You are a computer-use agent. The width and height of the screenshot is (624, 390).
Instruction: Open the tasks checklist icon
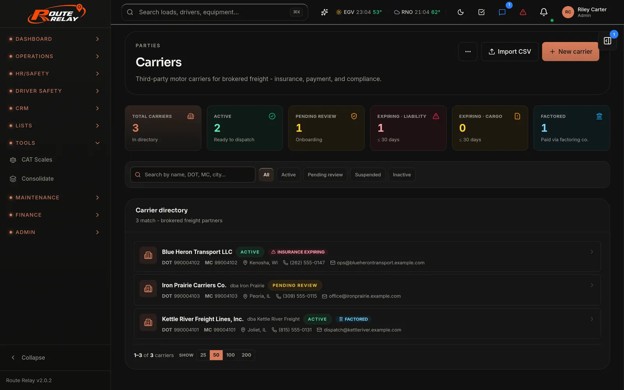point(481,12)
